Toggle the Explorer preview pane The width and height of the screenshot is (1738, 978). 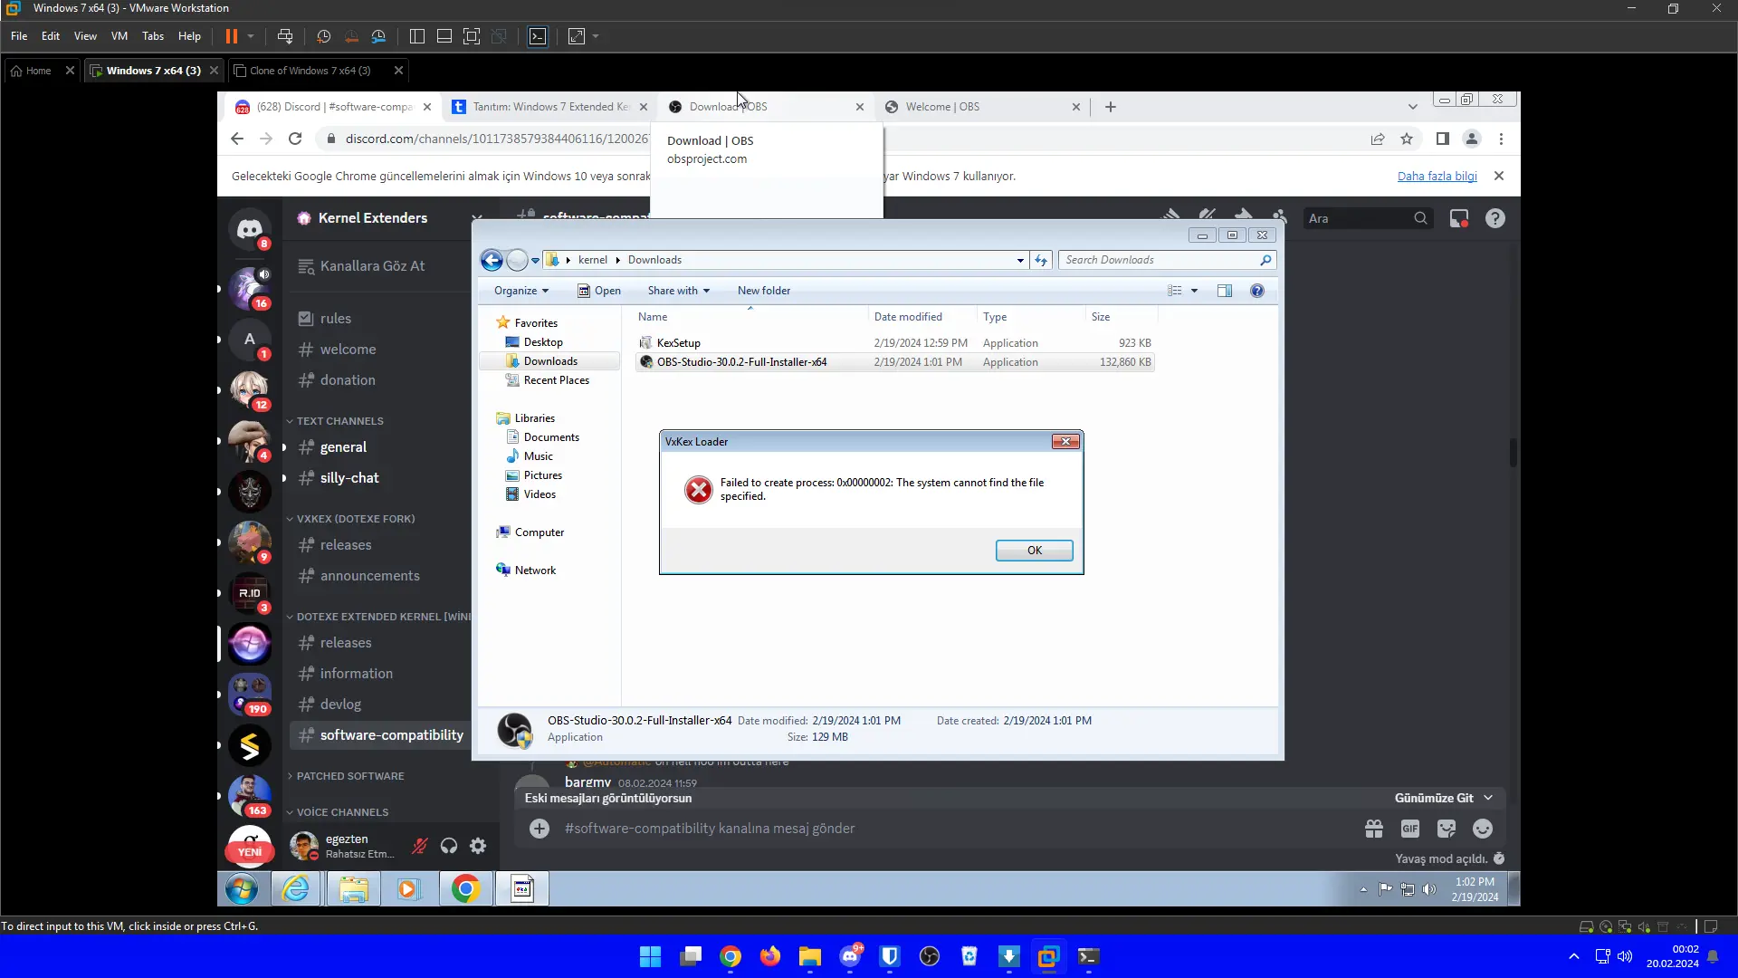1225,291
